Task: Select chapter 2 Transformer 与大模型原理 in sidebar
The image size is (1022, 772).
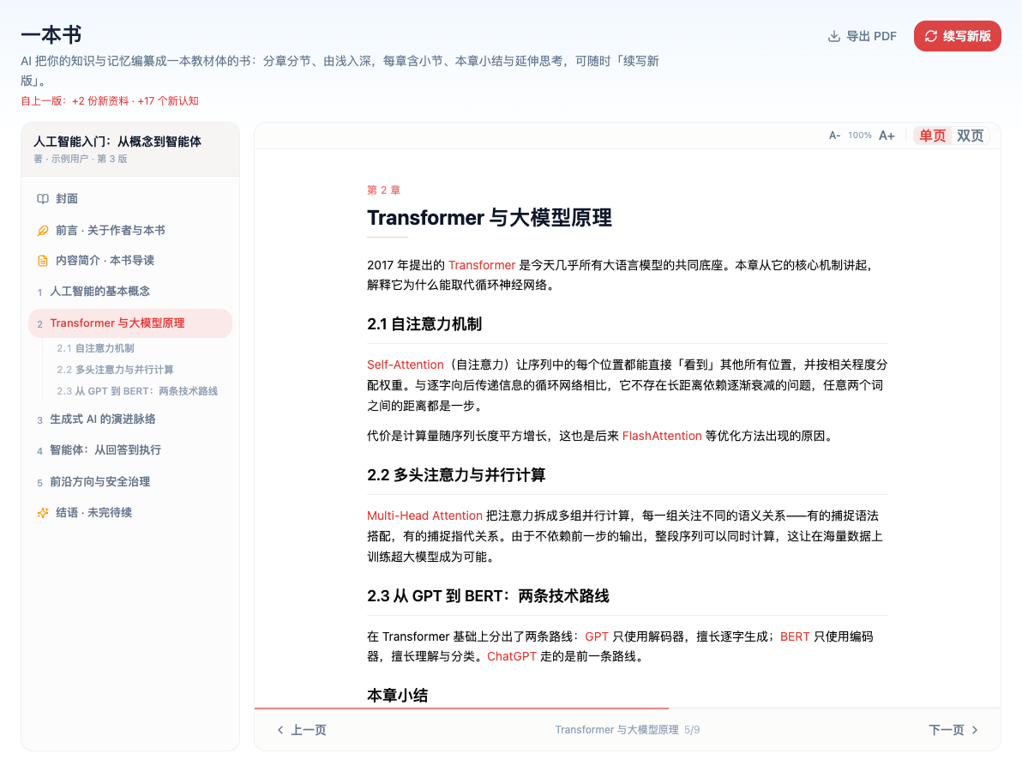Action: (x=130, y=323)
